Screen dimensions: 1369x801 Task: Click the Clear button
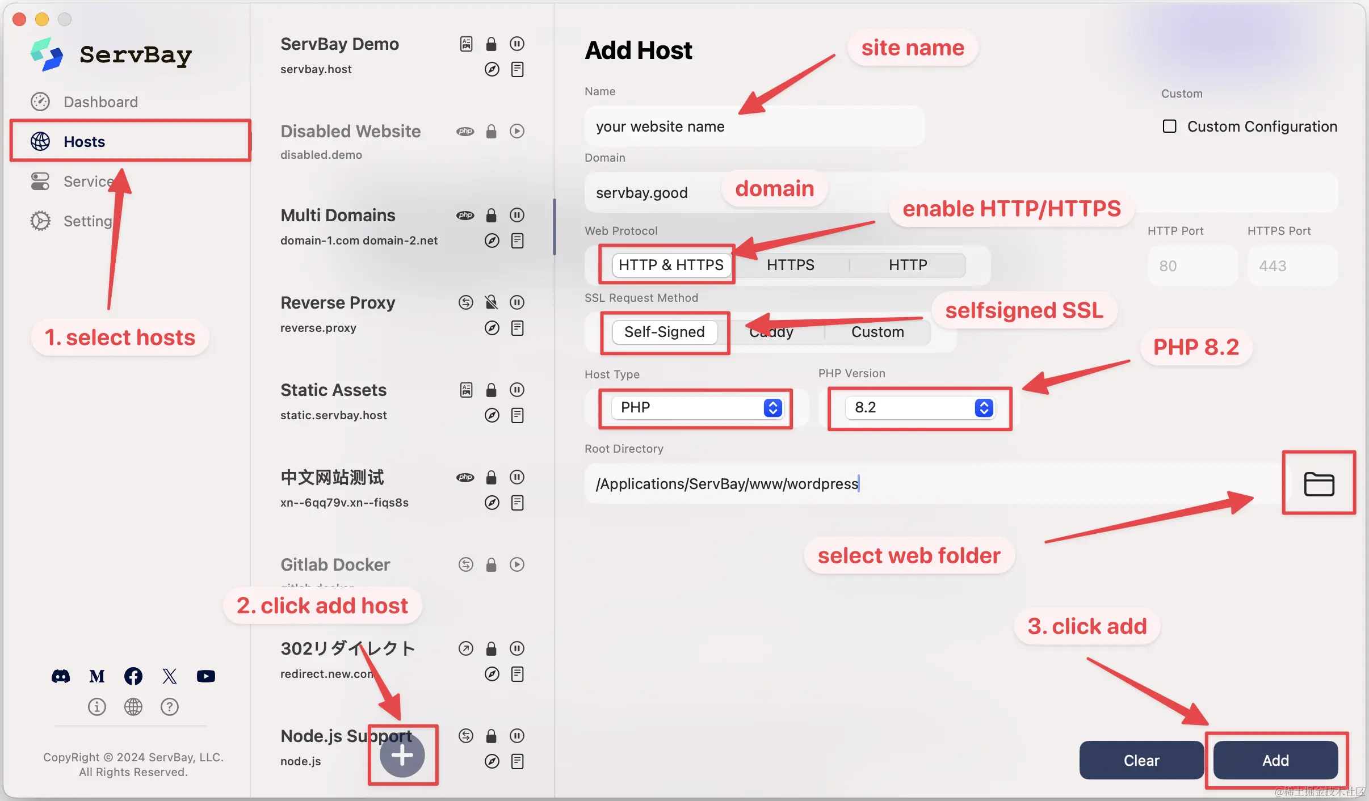(x=1141, y=760)
